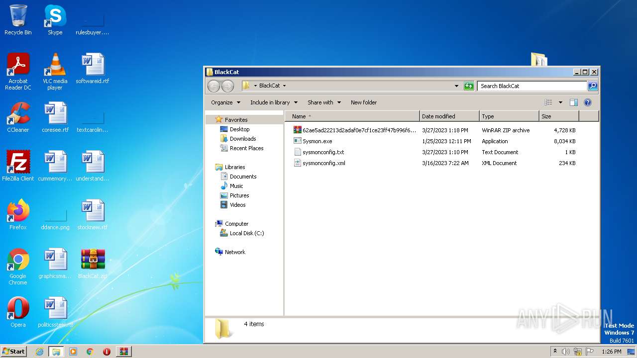Viewport: 637px width, 358px height.
Task: Select coresee.rtf file on desktop
Action: coord(55,117)
